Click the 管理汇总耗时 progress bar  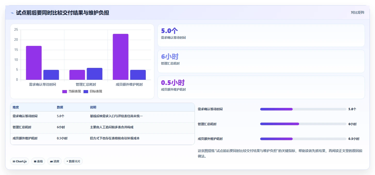303,124
